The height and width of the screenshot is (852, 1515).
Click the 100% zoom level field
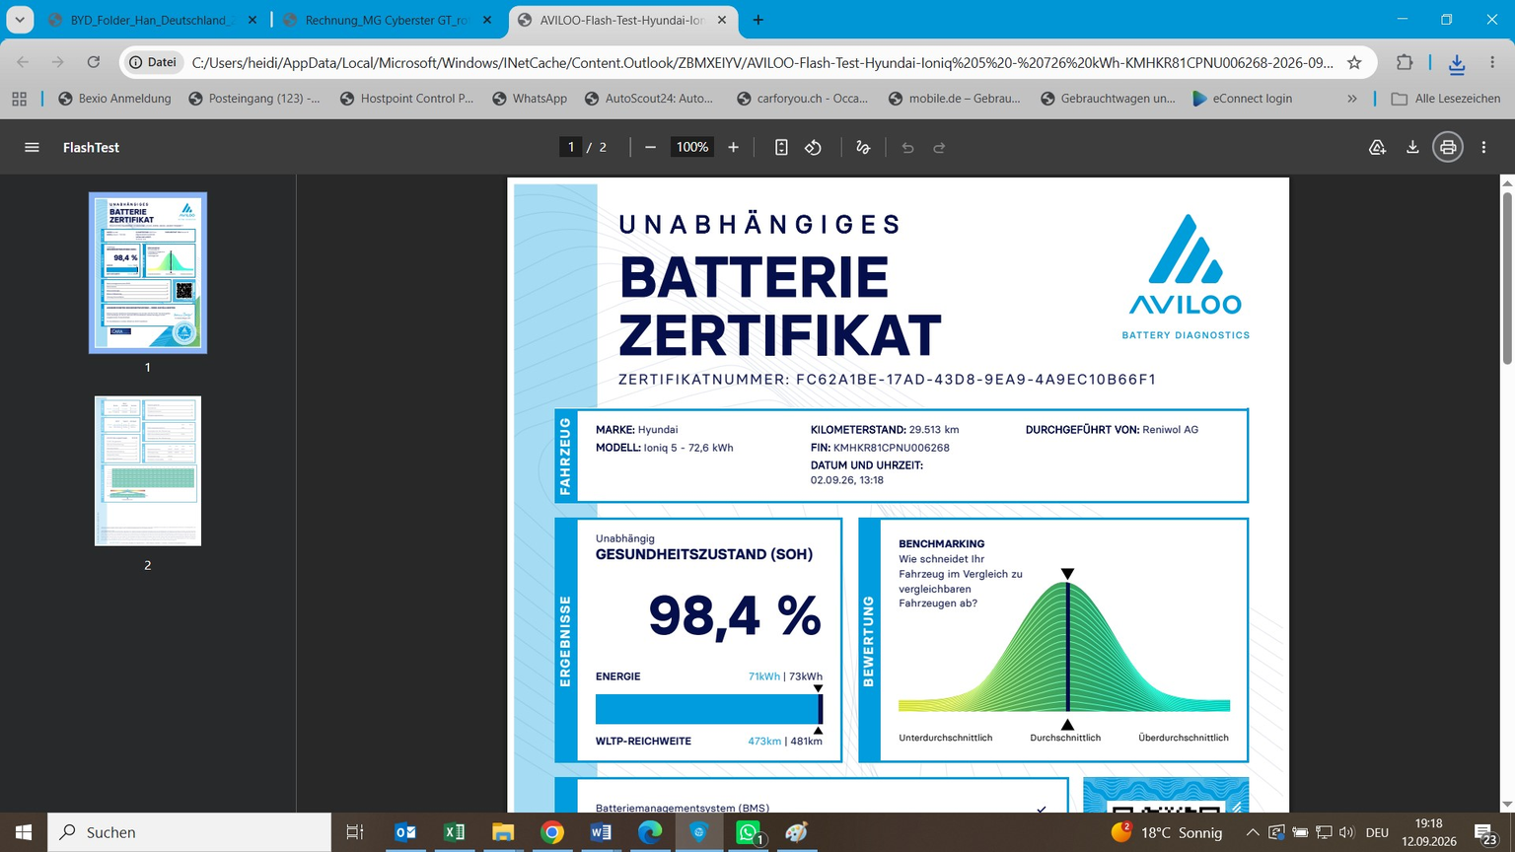(691, 147)
